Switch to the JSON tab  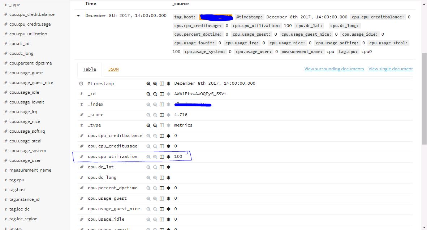click(x=113, y=69)
